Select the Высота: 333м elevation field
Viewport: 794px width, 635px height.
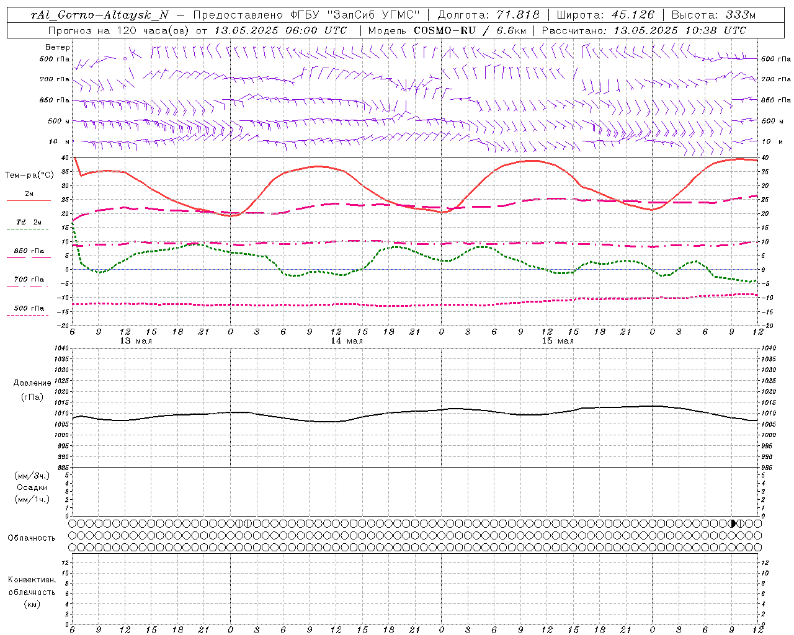(714, 15)
